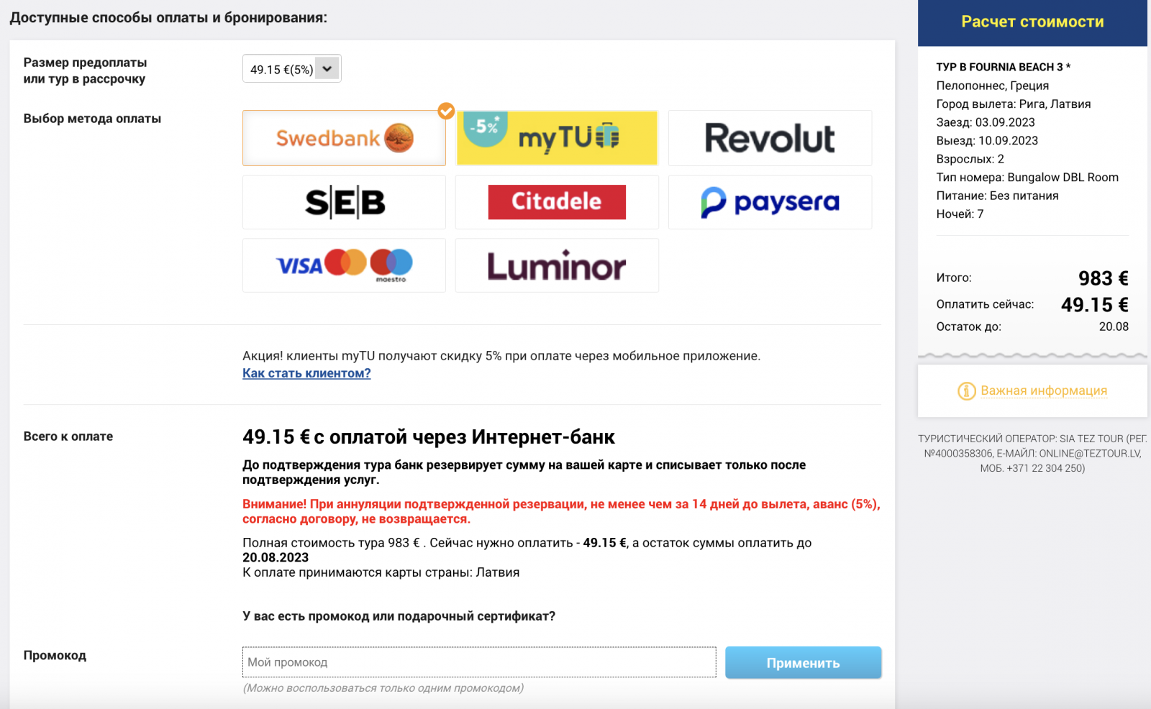Image resolution: width=1151 pixels, height=709 pixels.
Task: Choose myTU payment with 5% discount
Action: [x=557, y=138]
